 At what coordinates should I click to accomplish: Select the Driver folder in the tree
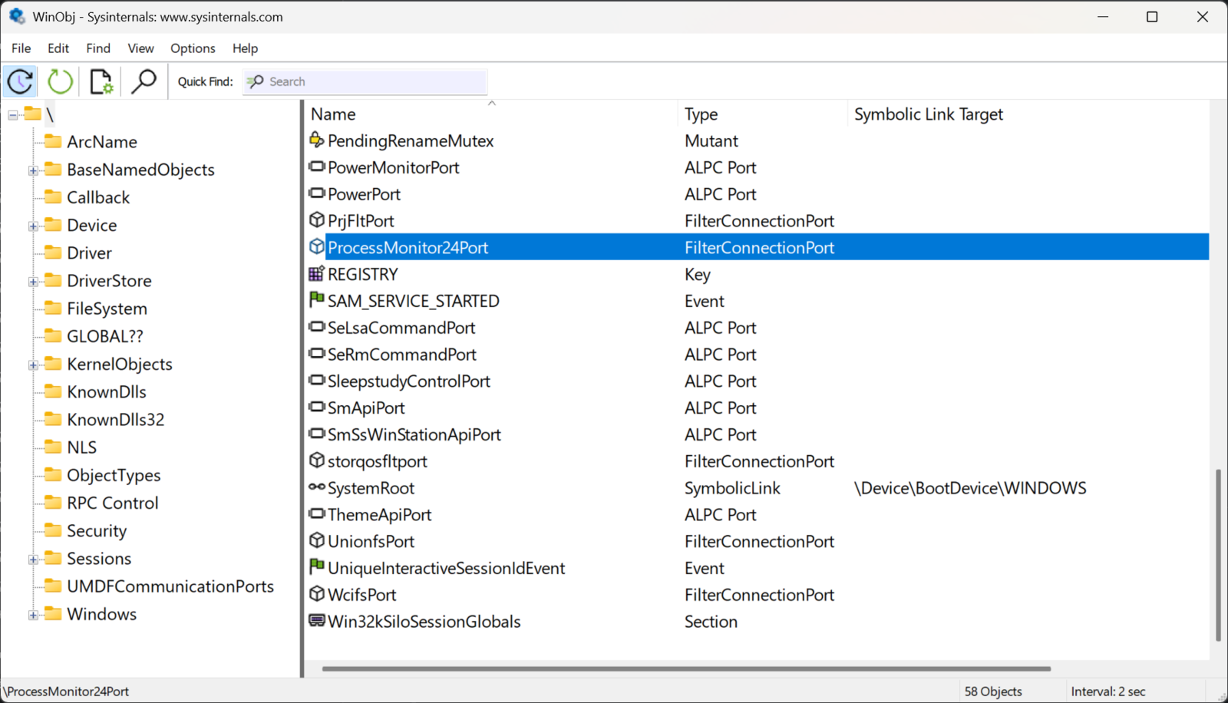89,252
